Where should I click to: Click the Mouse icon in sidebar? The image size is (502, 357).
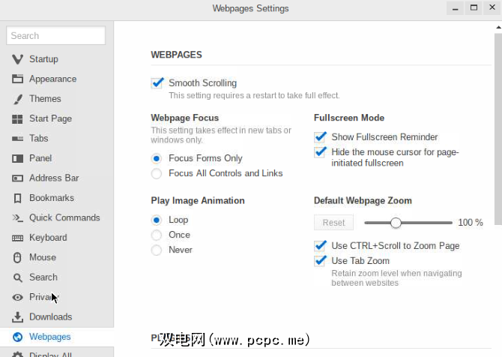click(16, 257)
